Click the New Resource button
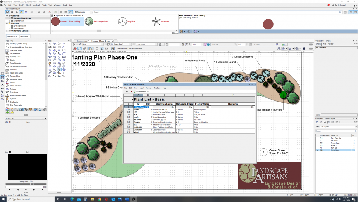Image resolution: width=358 pixels, height=202 pixels. tap(13, 36)
